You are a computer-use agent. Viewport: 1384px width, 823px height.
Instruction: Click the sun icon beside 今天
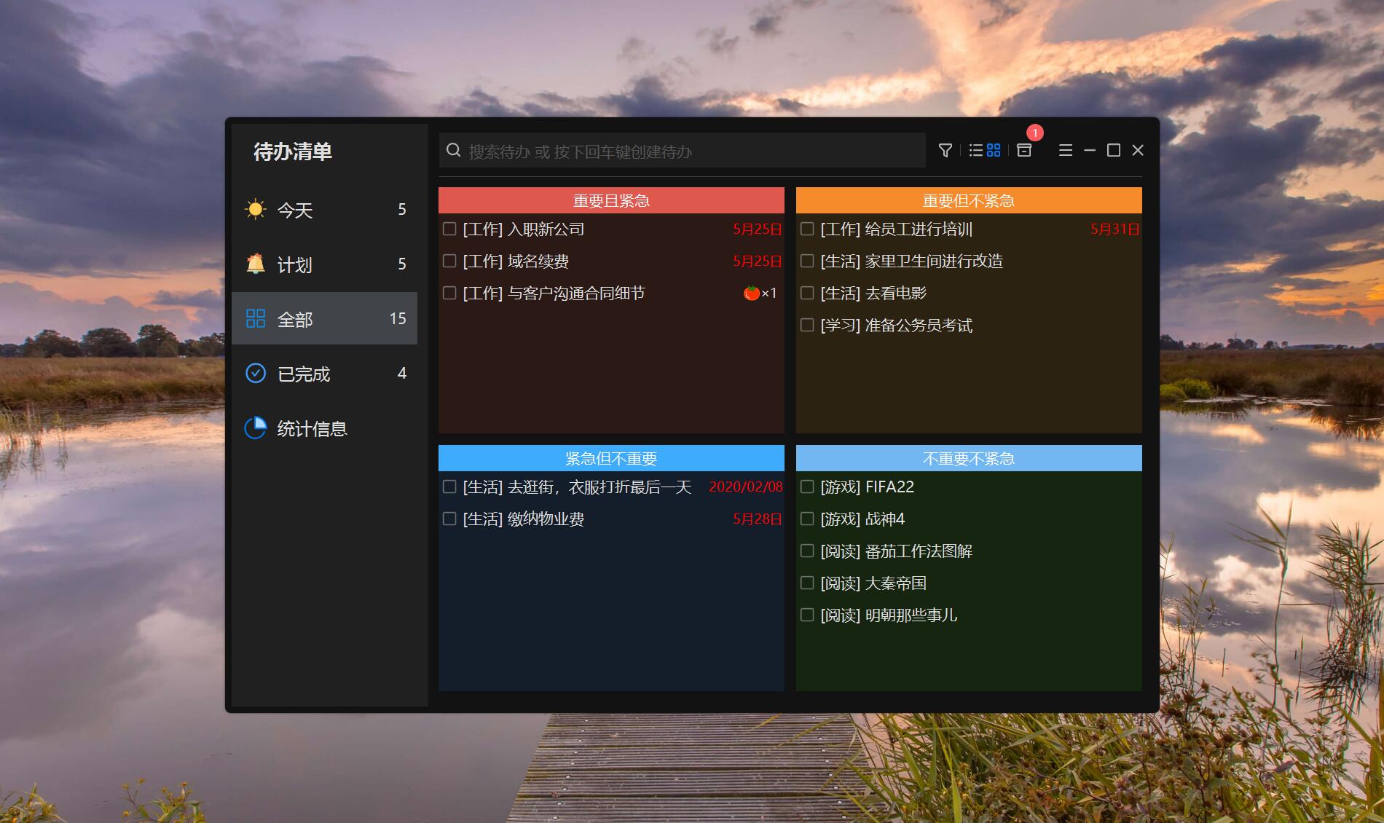point(256,210)
